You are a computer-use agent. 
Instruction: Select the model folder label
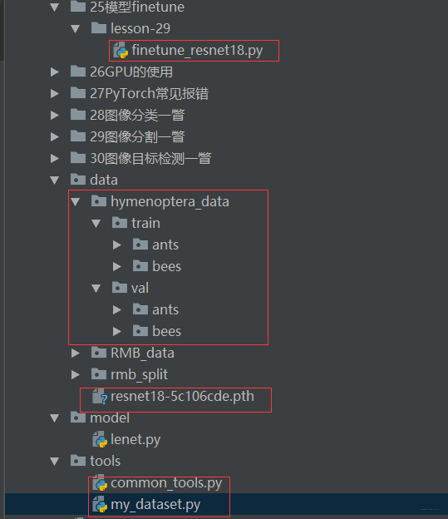(110, 418)
